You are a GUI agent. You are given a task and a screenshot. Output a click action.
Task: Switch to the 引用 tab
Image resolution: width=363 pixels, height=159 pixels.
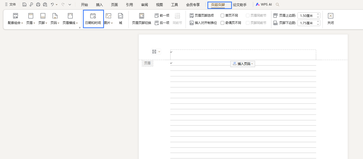pos(130,5)
